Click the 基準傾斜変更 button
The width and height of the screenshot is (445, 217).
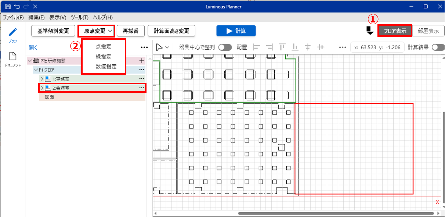coord(53,31)
